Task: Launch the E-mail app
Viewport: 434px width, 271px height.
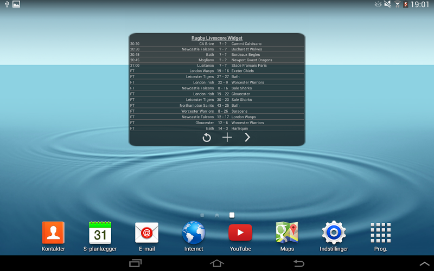Action: click(x=146, y=236)
